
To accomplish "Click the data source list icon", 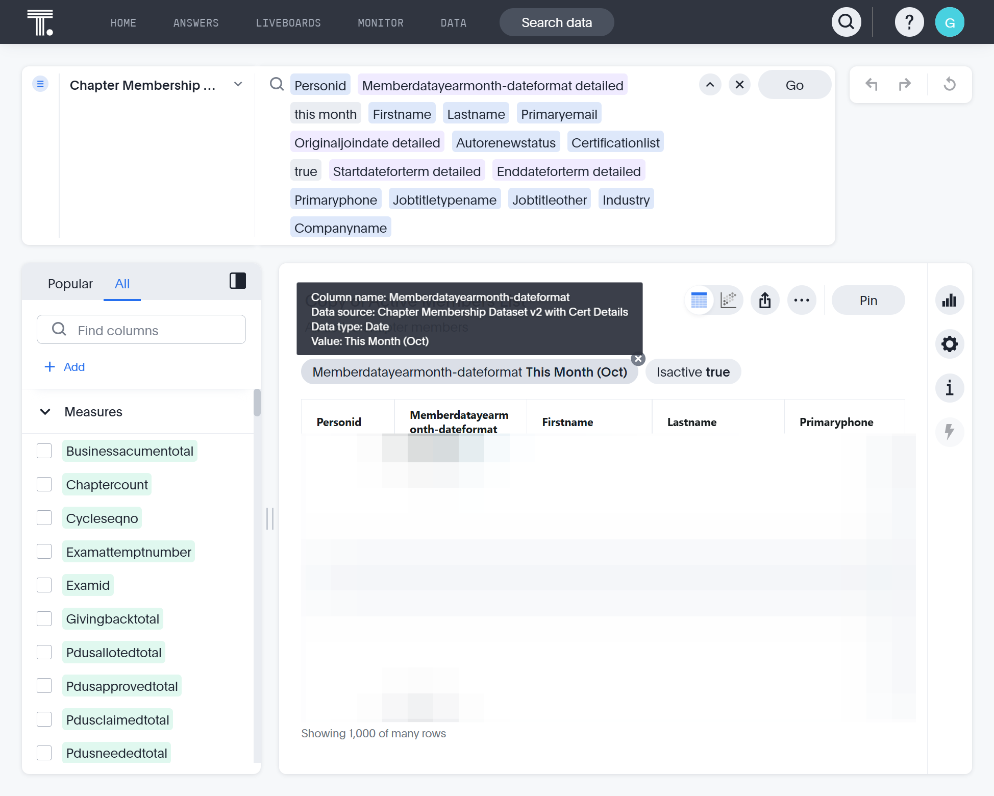I will (x=40, y=84).
